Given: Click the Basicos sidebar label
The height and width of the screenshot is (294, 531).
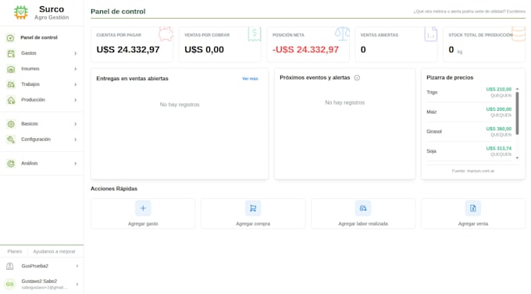Looking at the screenshot, I should [30, 124].
